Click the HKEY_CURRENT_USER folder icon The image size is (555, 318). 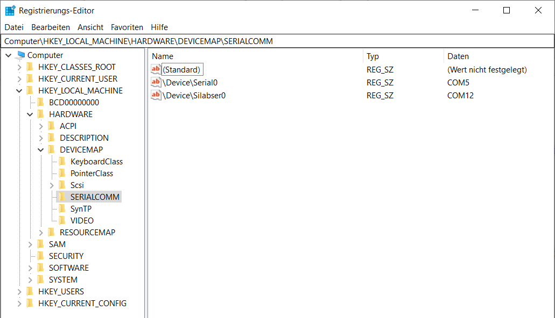pos(30,79)
